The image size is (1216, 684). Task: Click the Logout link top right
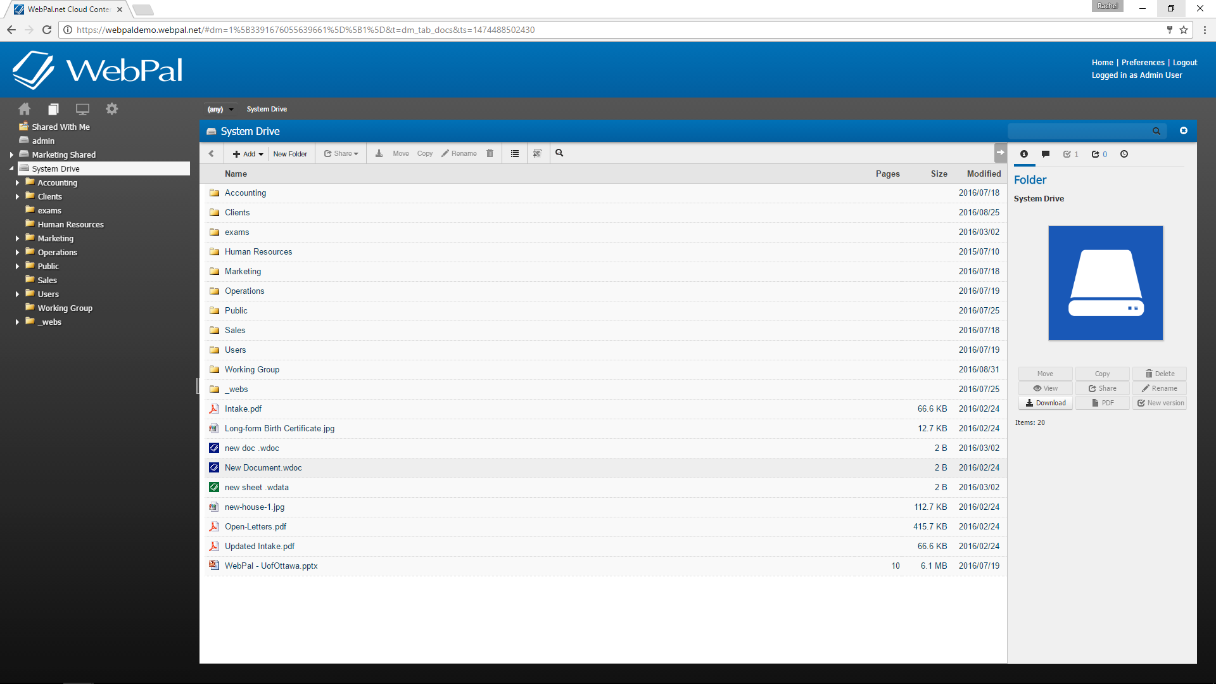1186,61
